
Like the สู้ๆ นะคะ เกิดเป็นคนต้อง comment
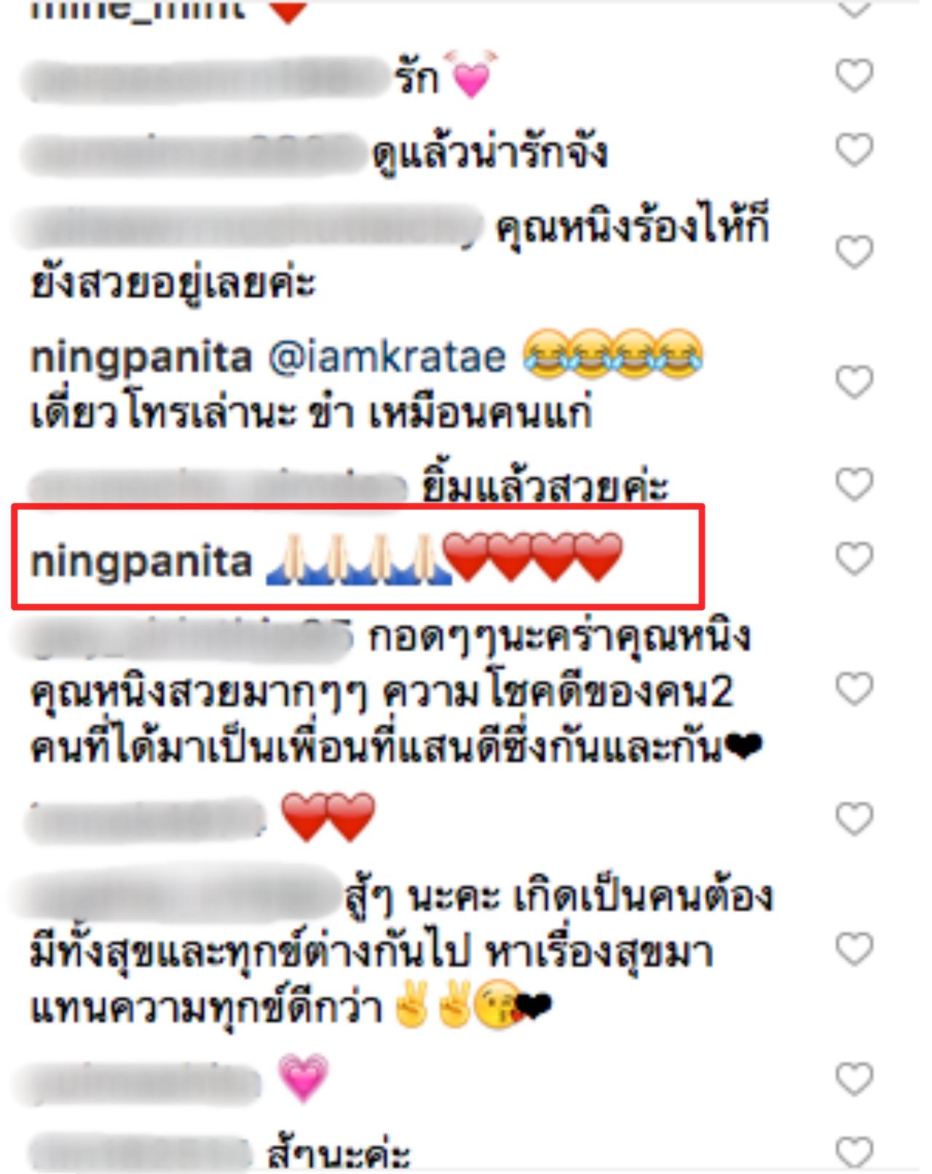click(x=853, y=950)
